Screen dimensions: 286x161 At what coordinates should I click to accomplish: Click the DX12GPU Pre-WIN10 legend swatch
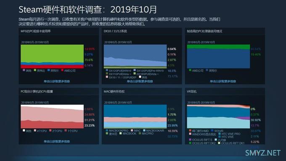135,70
